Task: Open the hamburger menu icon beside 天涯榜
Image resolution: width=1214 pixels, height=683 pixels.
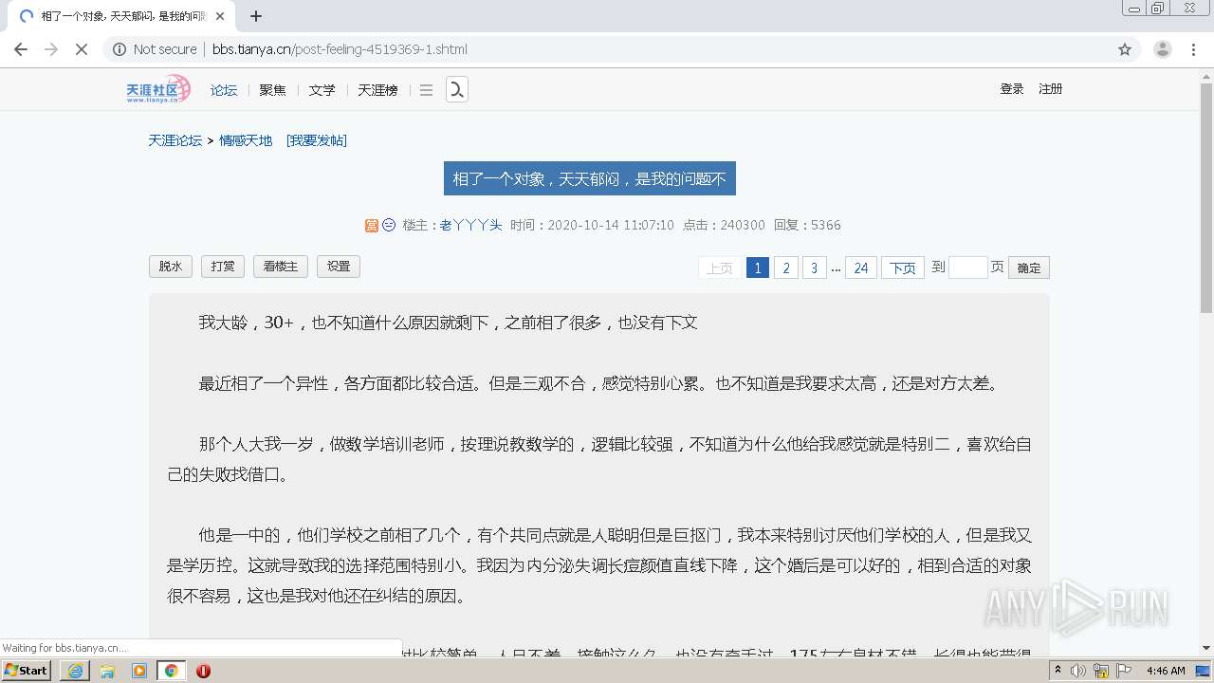Action: [x=426, y=90]
